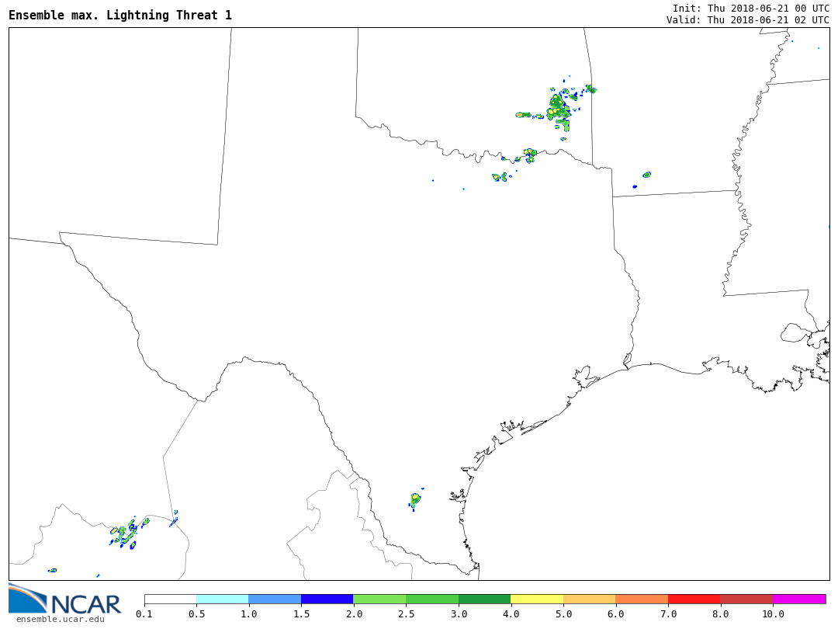Image resolution: width=838 pixels, height=629 pixels.
Task: Click the small lightning cell in southwest Arkansas
Action: 646,175
